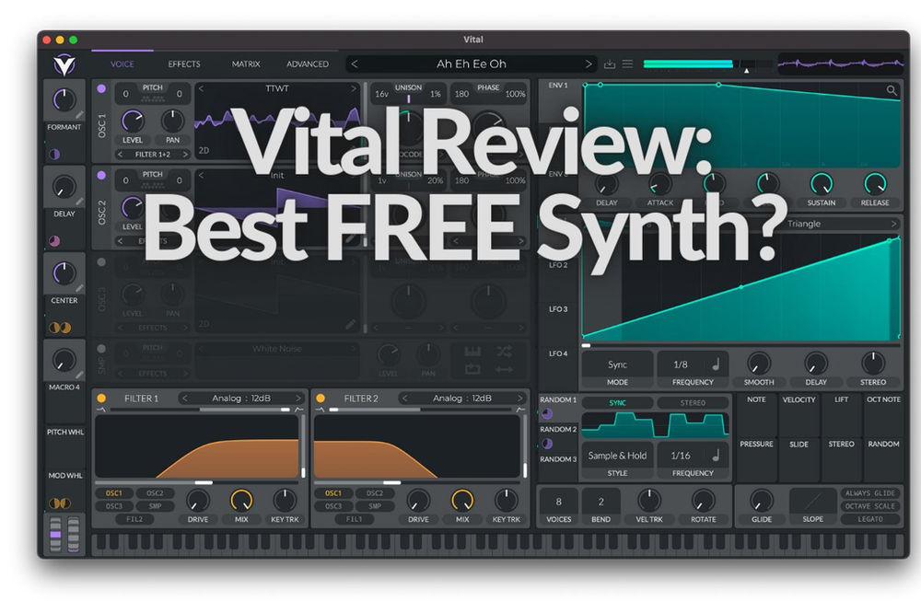
Task: Enable the STEREO toggle for Random 1
Action: point(694,402)
